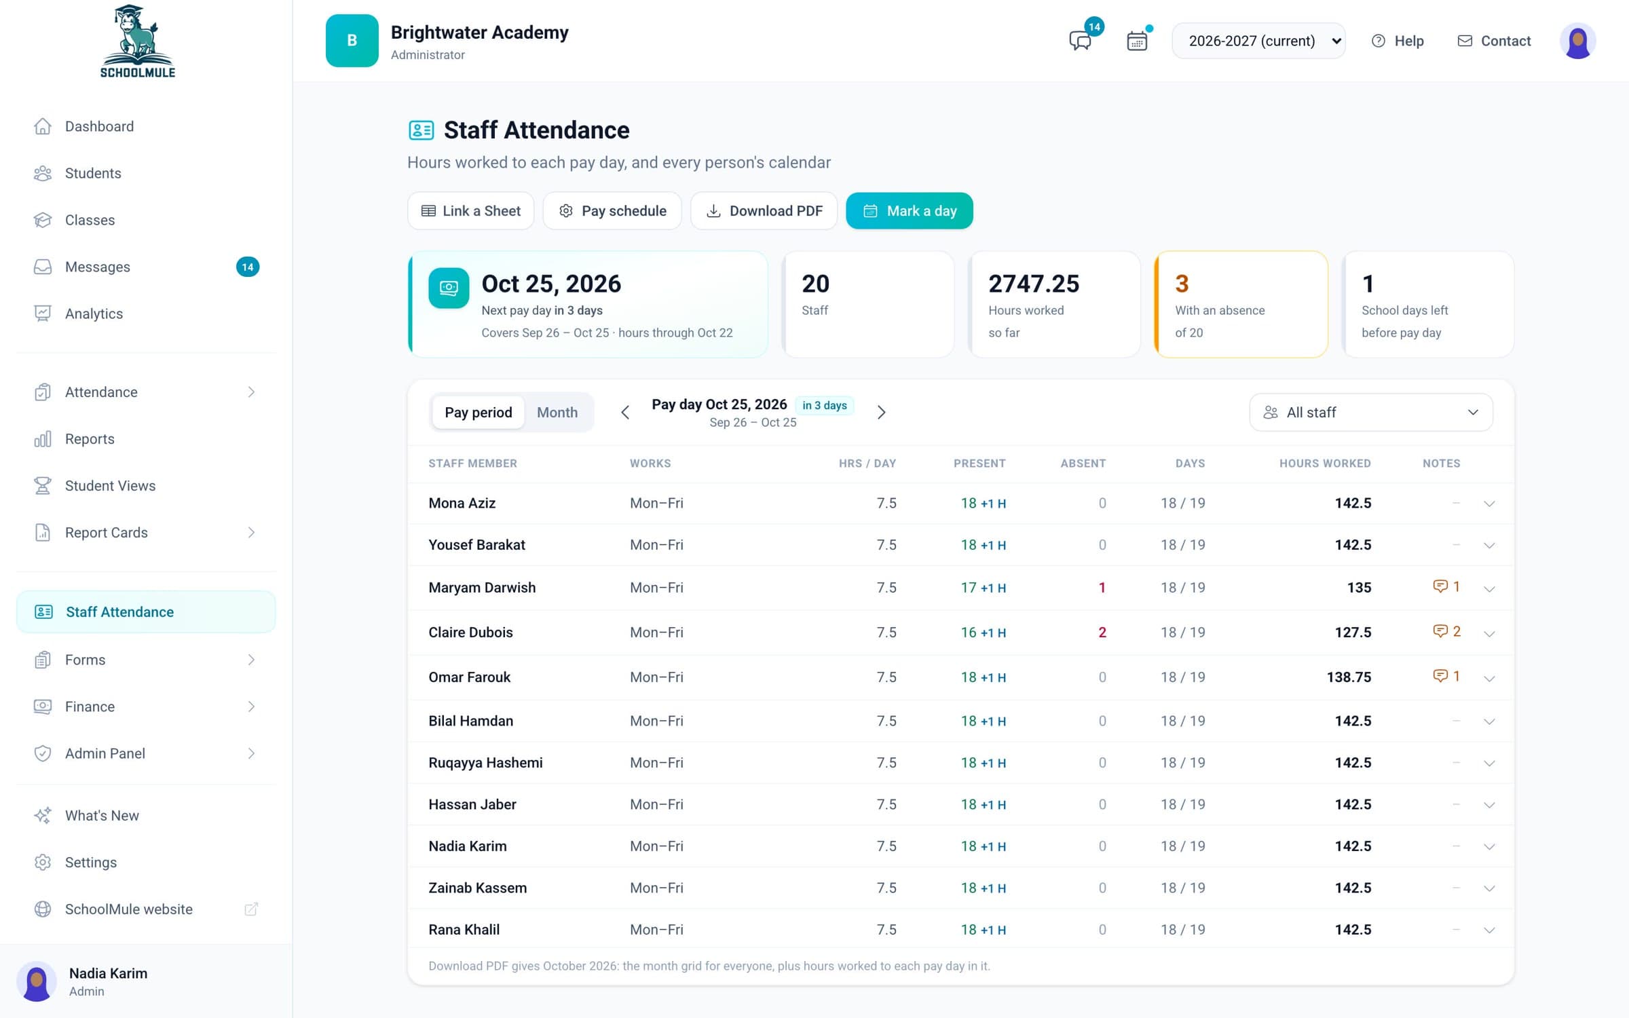The height and width of the screenshot is (1018, 1629).
Task: Open Student Views in sidebar
Action: click(x=146, y=486)
